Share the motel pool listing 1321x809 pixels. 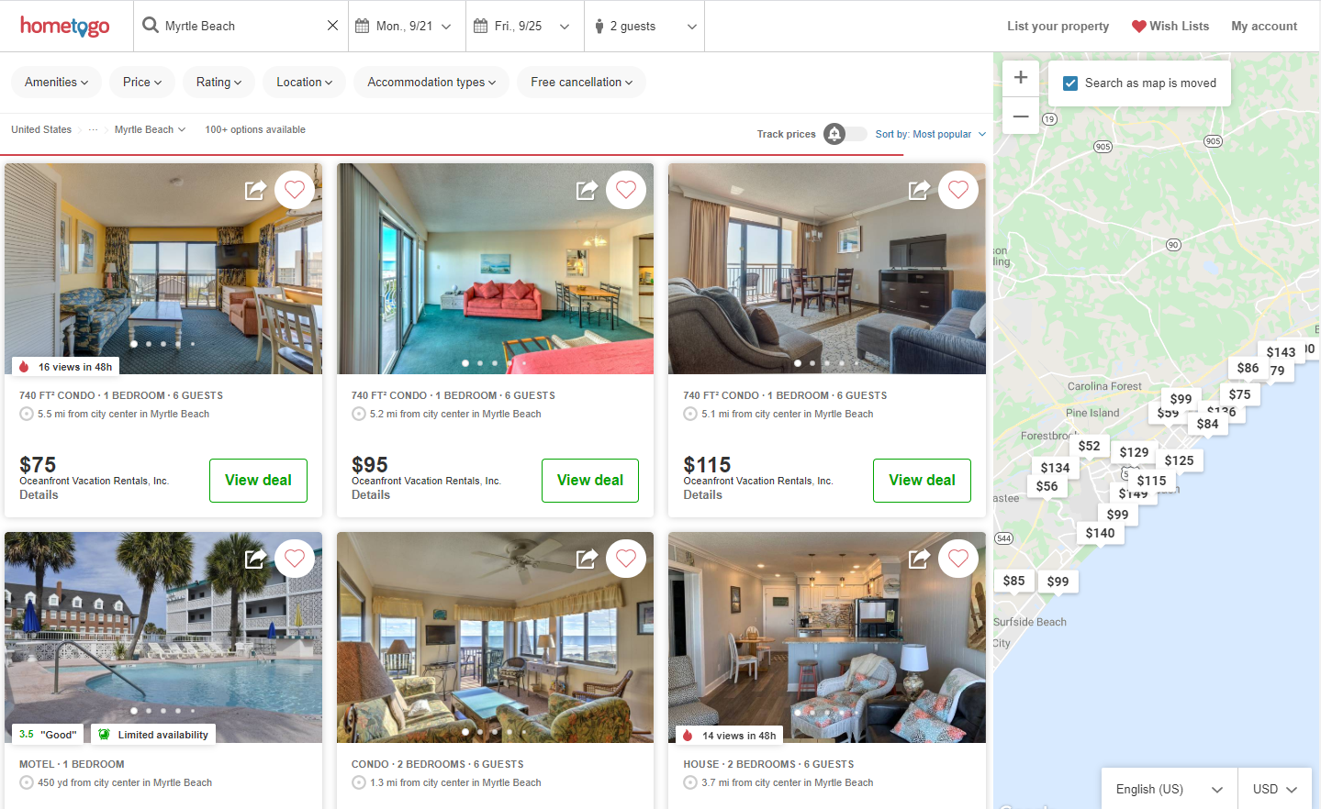pyautogui.click(x=255, y=559)
